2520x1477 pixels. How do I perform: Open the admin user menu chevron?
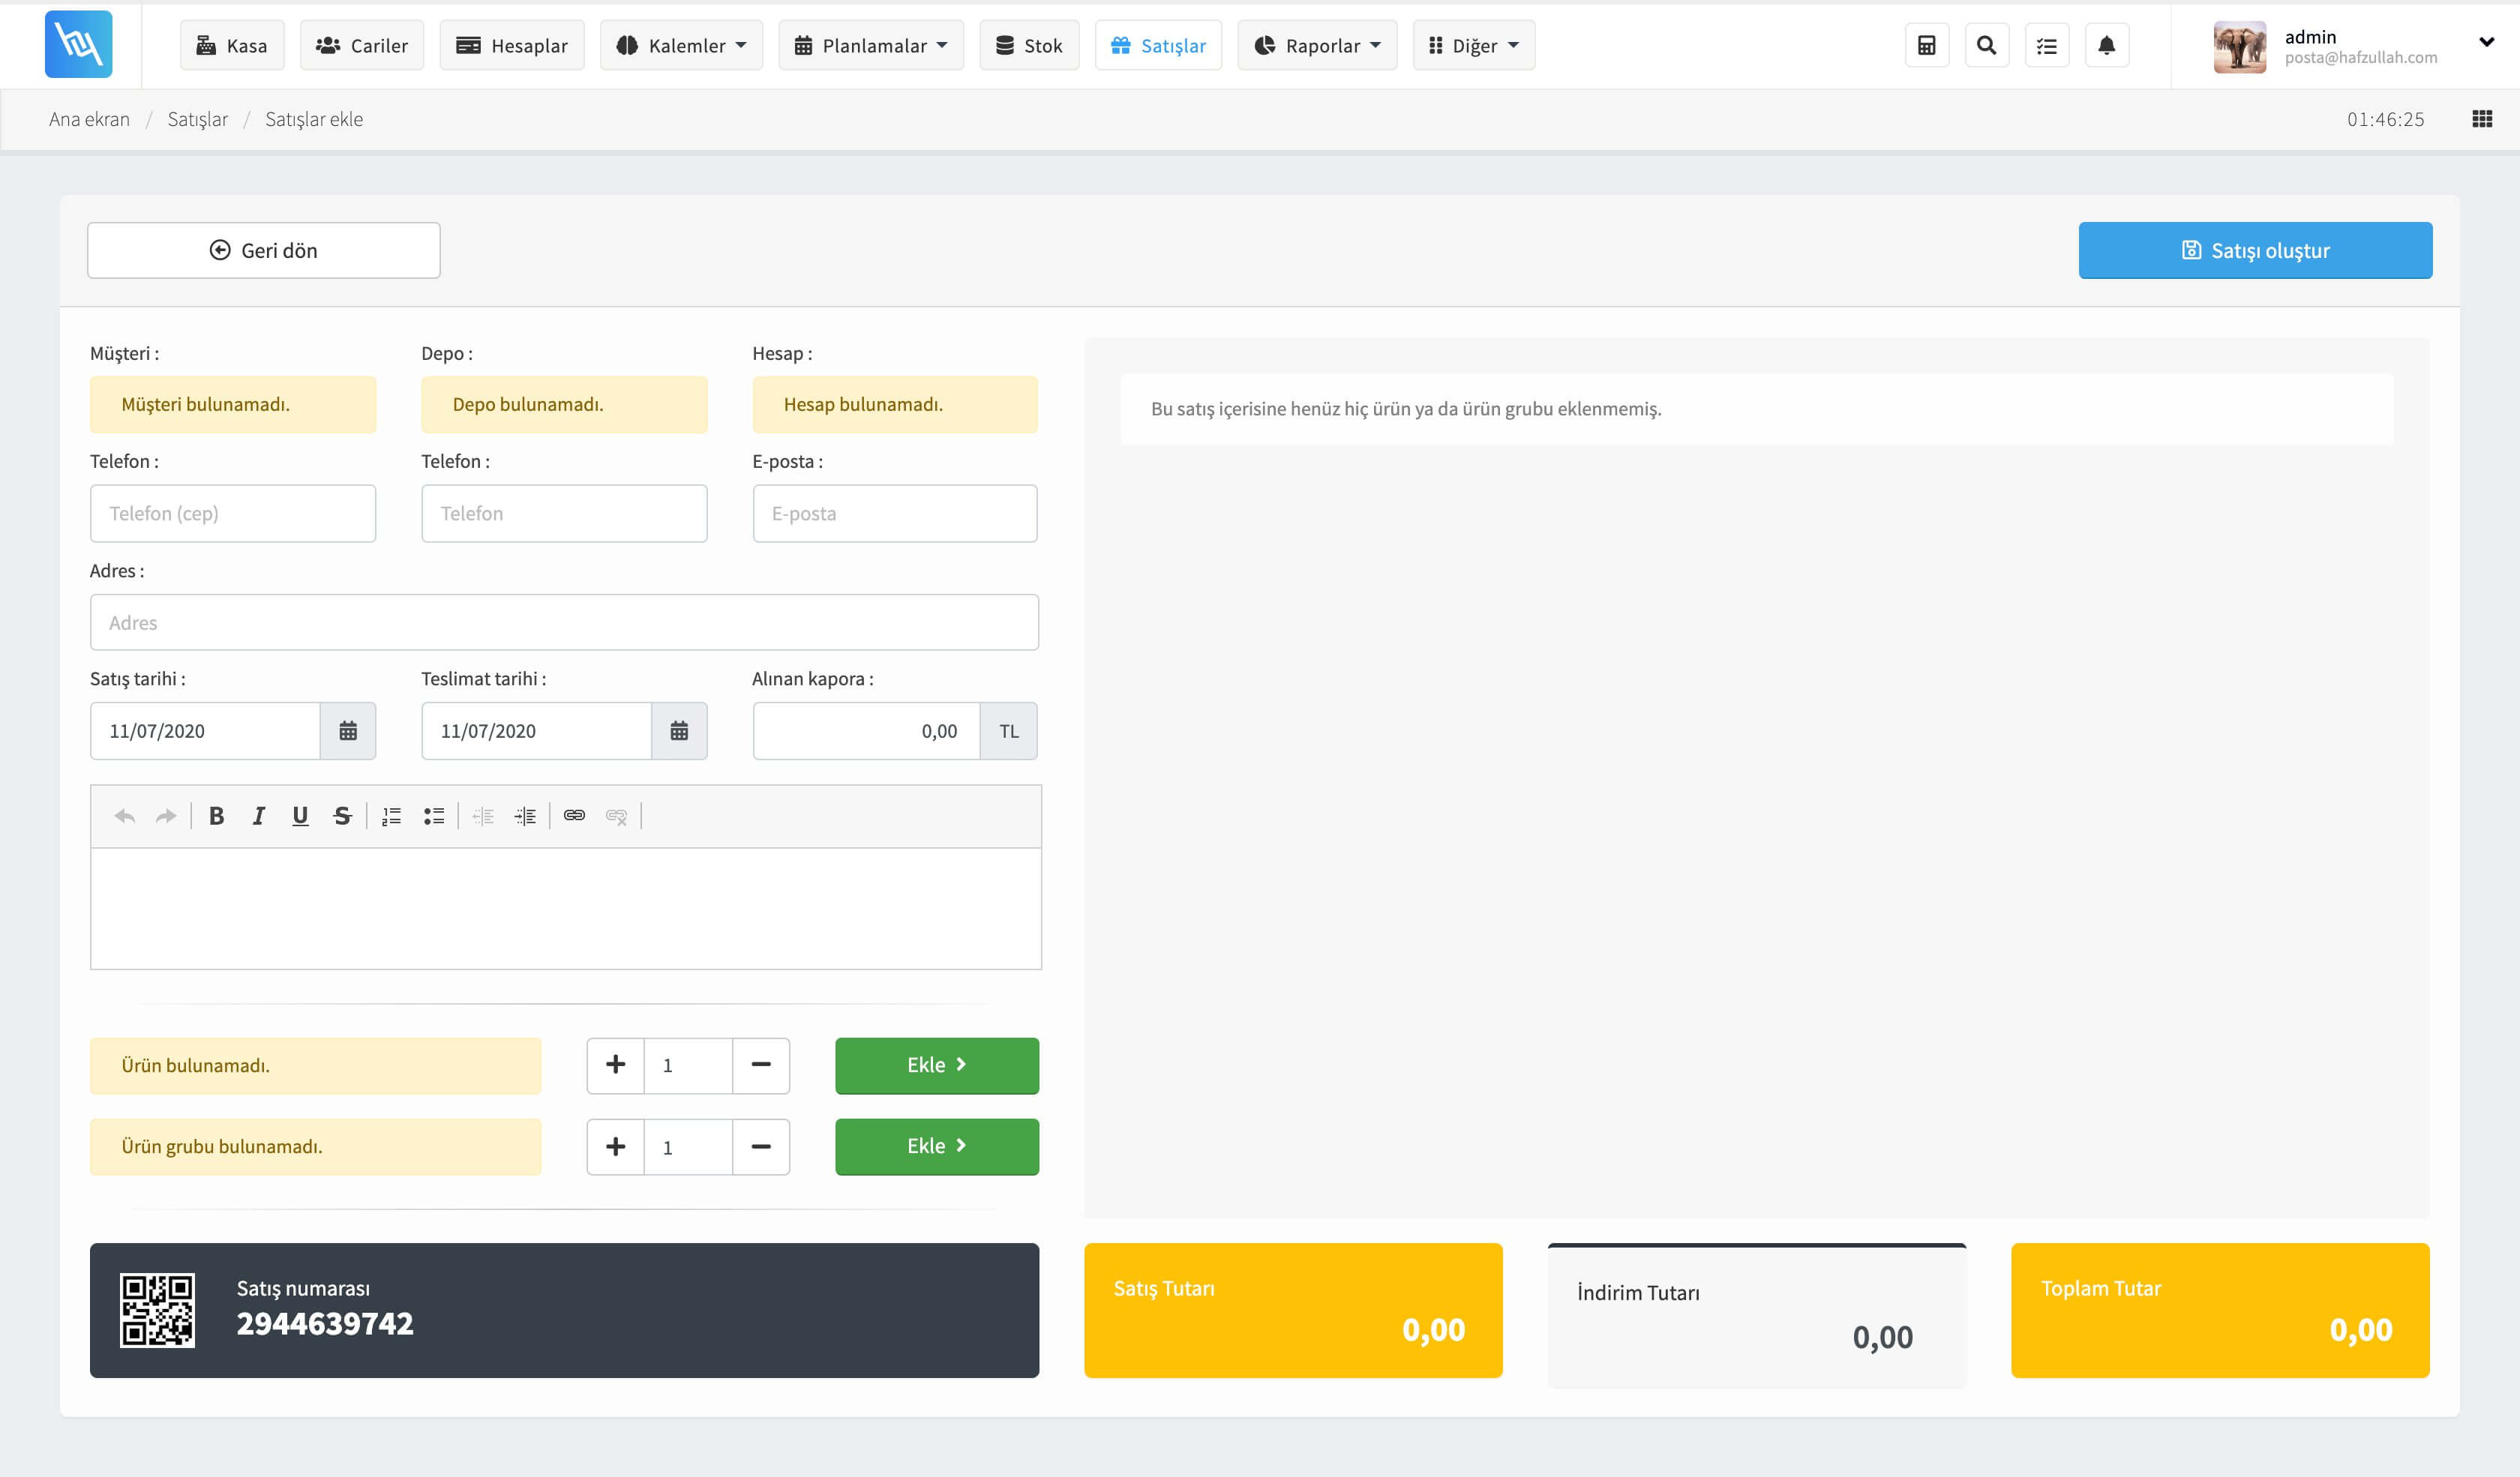pos(2486,42)
